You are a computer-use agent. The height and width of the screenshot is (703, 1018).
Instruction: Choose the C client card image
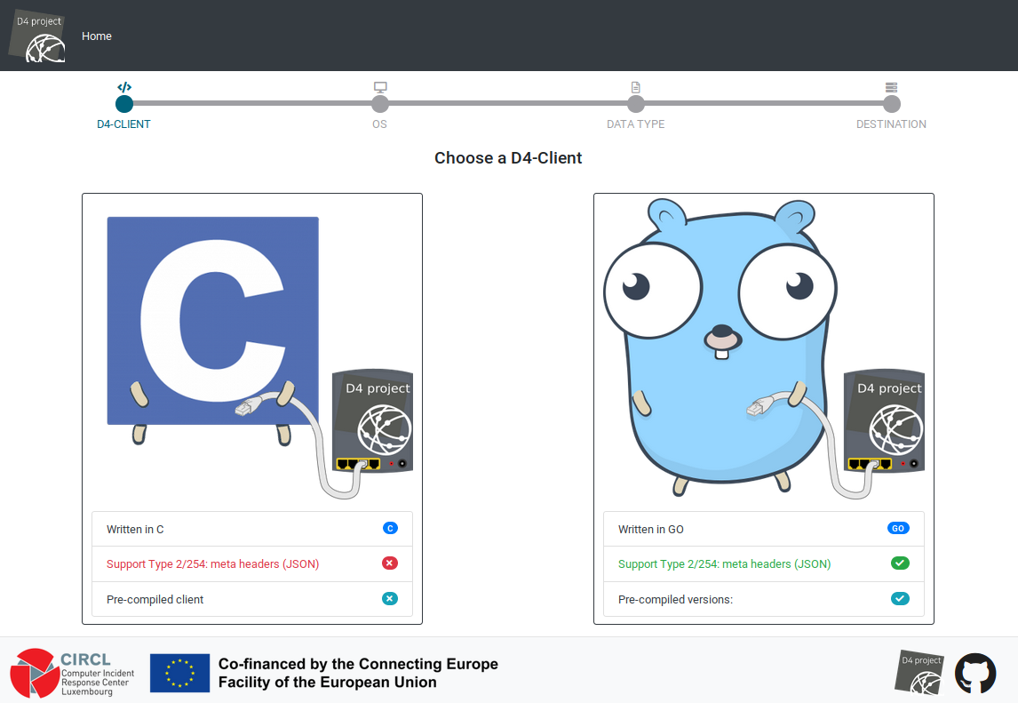(252, 352)
